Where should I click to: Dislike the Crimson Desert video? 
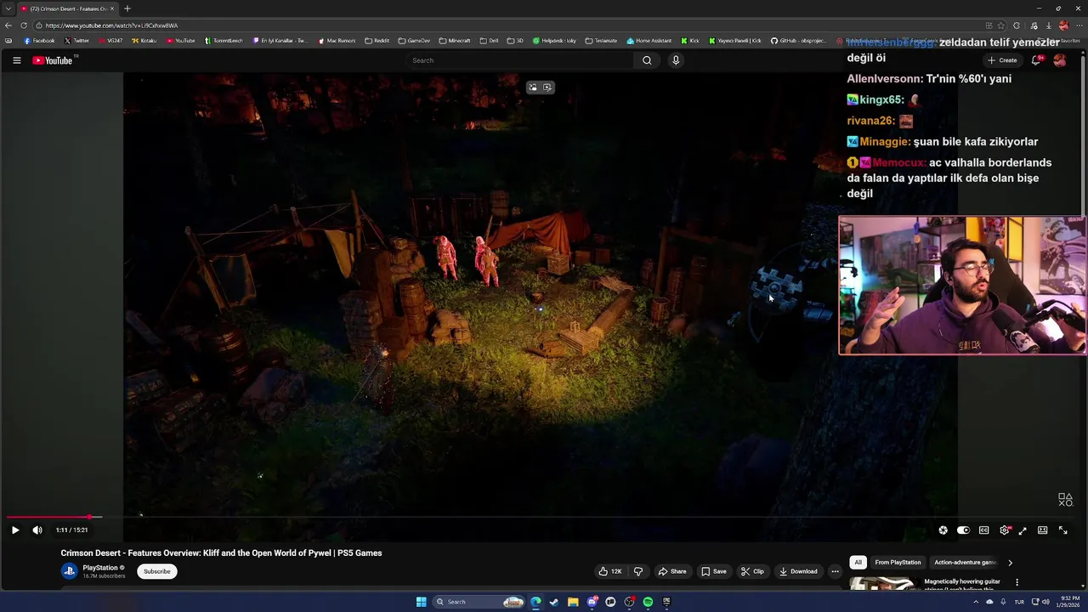[638, 571]
